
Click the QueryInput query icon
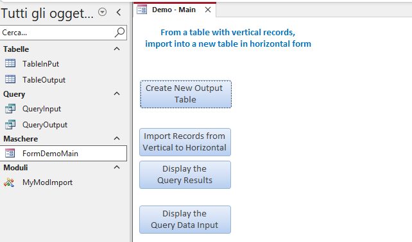(x=10, y=109)
